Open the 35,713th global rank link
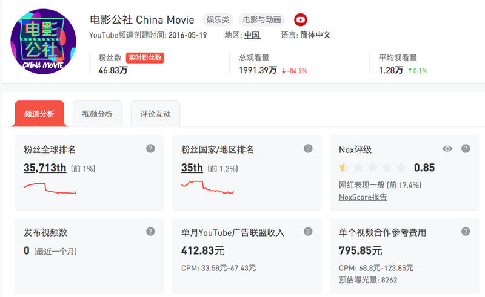The image size is (485, 297). coord(45,168)
